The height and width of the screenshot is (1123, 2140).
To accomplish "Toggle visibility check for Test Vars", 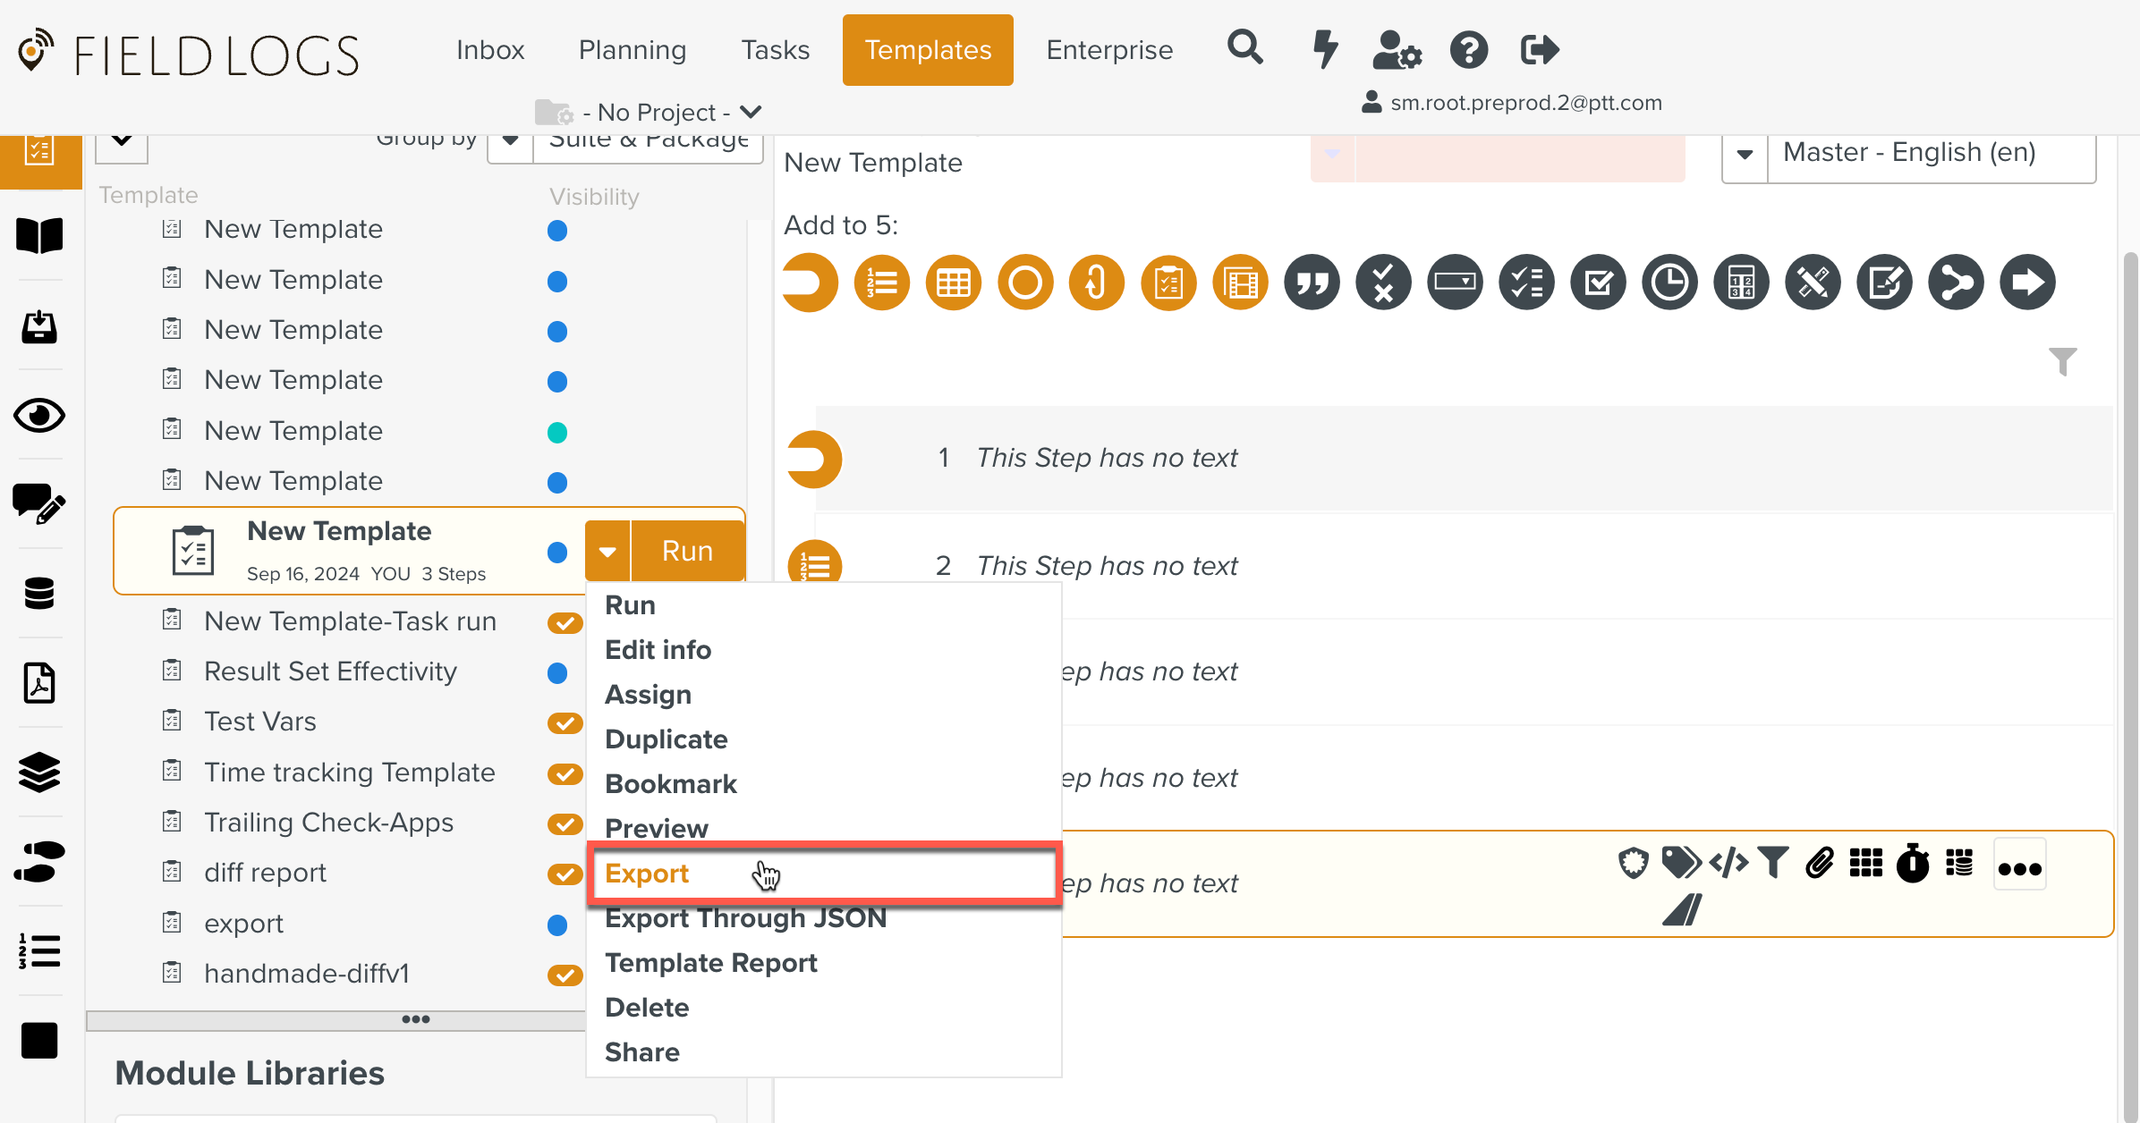I will [565, 722].
